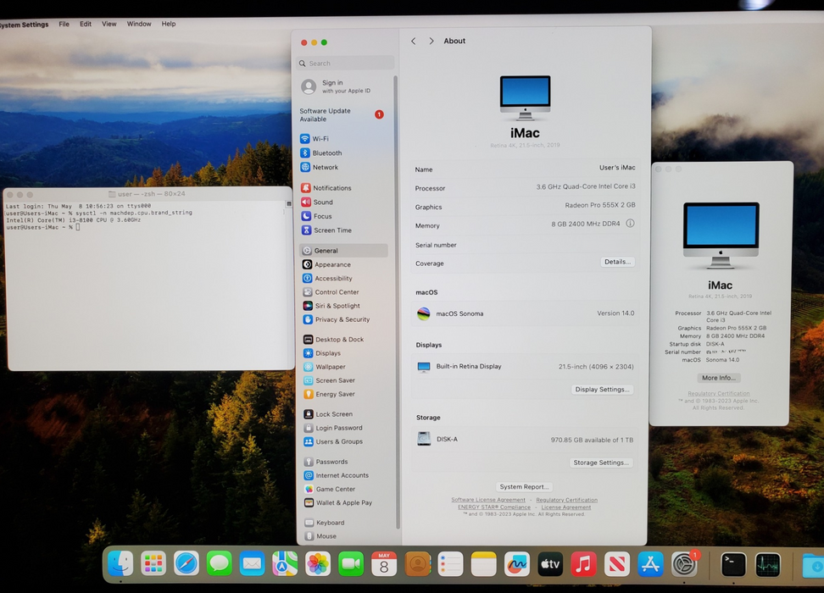824x593 pixels.
Task: Open the Edit menu
Action: [x=86, y=25]
